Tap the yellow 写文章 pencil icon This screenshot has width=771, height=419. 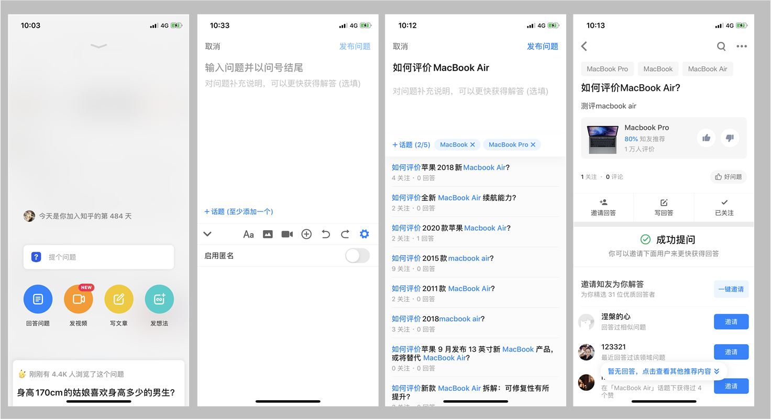coord(119,299)
